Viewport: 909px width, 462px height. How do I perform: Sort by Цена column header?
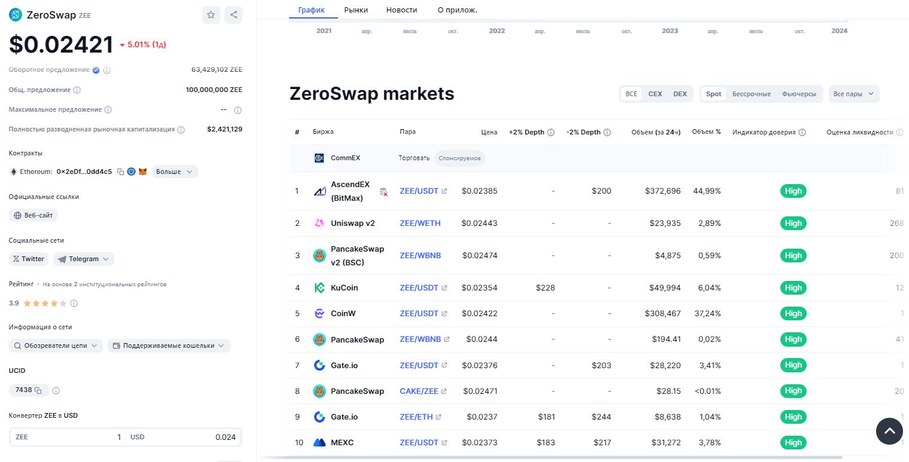click(489, 132)
